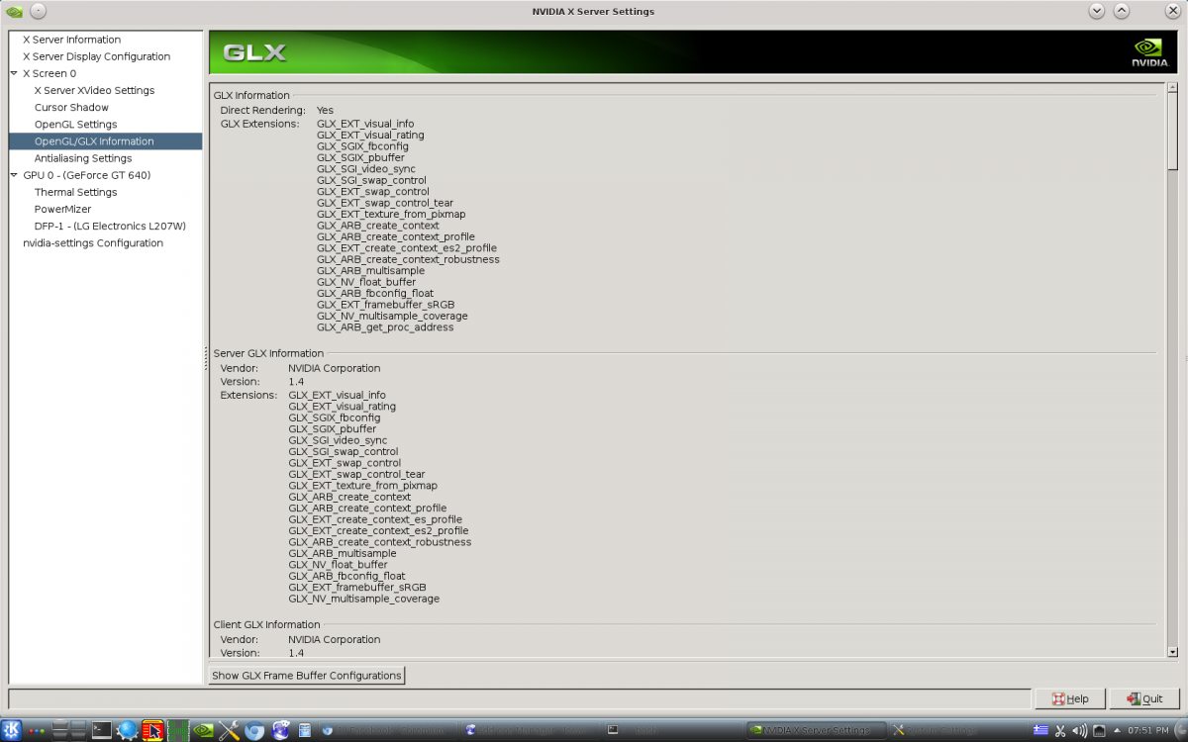Toggle keep-on-all-desktops titlebar button
This screenshot has height=742, width=1188.
[x=37, y=11]
